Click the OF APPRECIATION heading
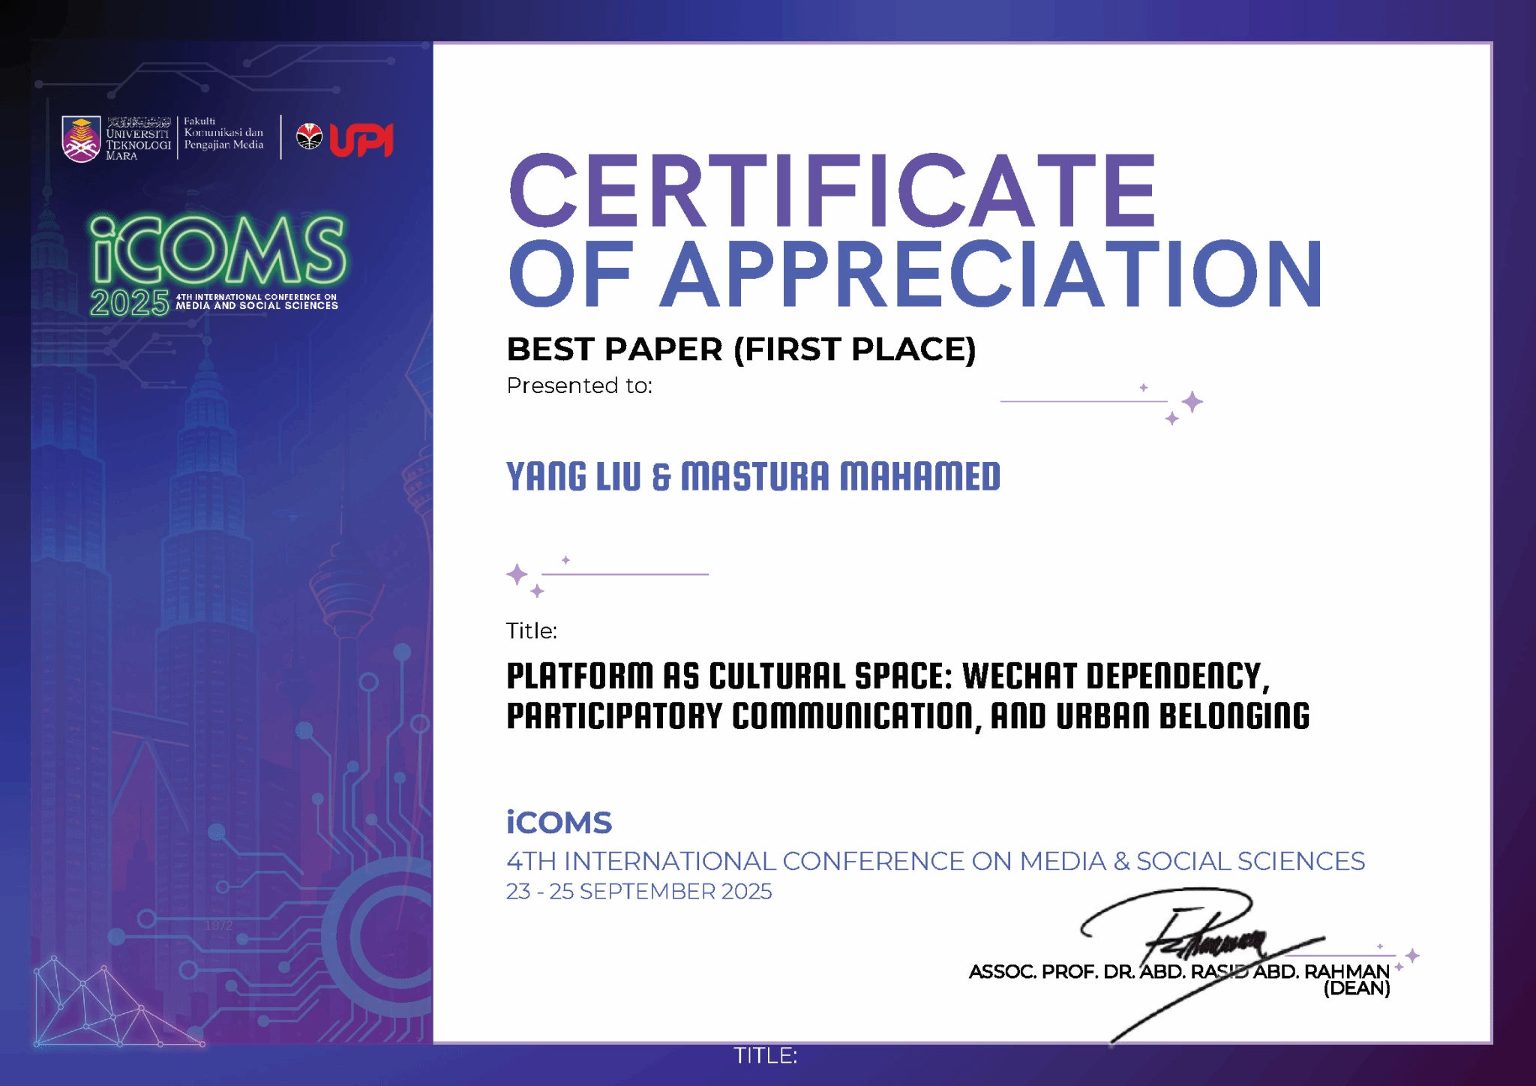 coord(915,274)
